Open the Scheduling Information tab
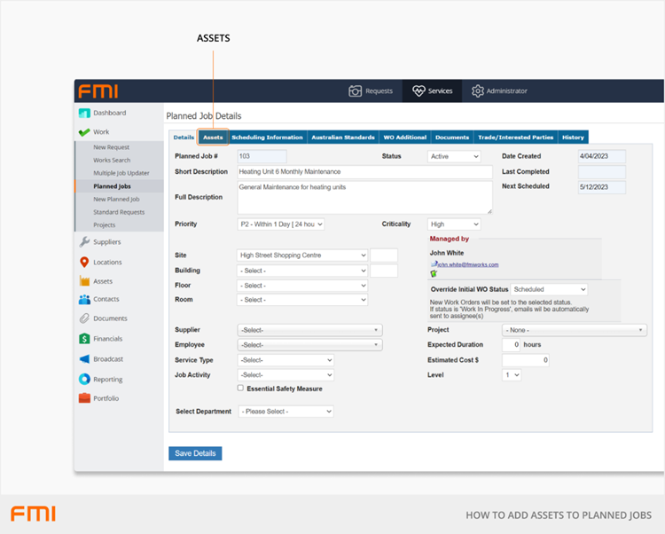Image resolution: width=665 pixels, height=534 pixels. (267, 137)
